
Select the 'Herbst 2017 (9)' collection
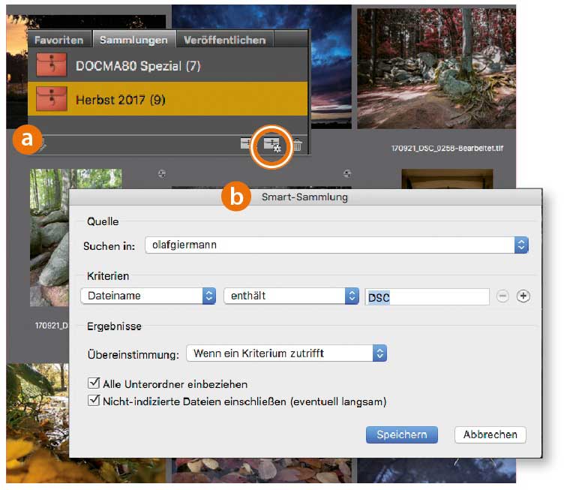(x=168, y=99)
